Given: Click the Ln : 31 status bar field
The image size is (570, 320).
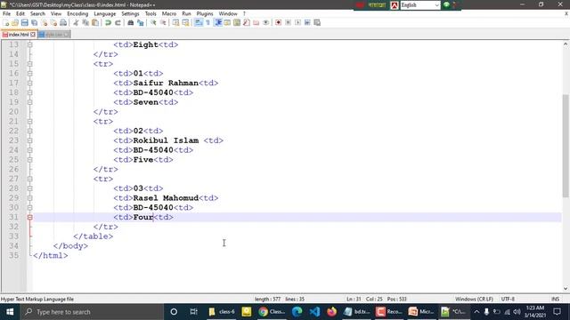Looking at the screenshot, I should (354, 299).
